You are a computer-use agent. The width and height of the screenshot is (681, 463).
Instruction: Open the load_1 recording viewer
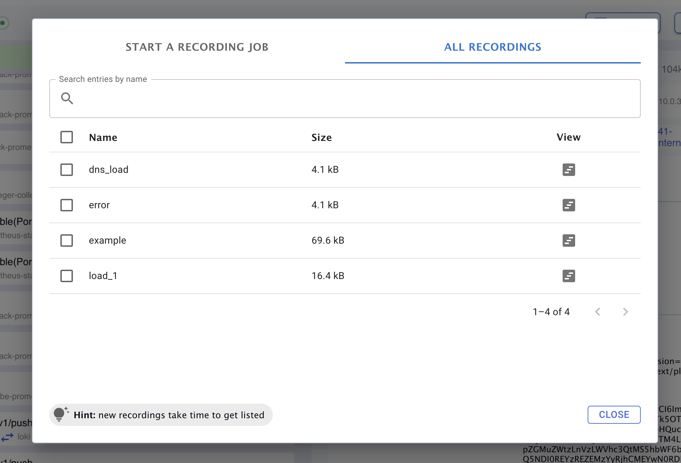568,276
